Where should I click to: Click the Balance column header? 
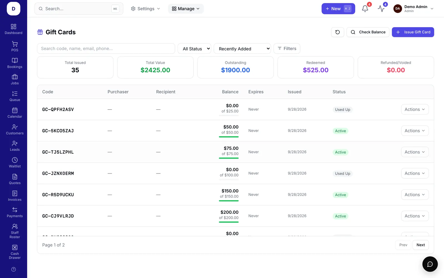[x=230, y=92]
